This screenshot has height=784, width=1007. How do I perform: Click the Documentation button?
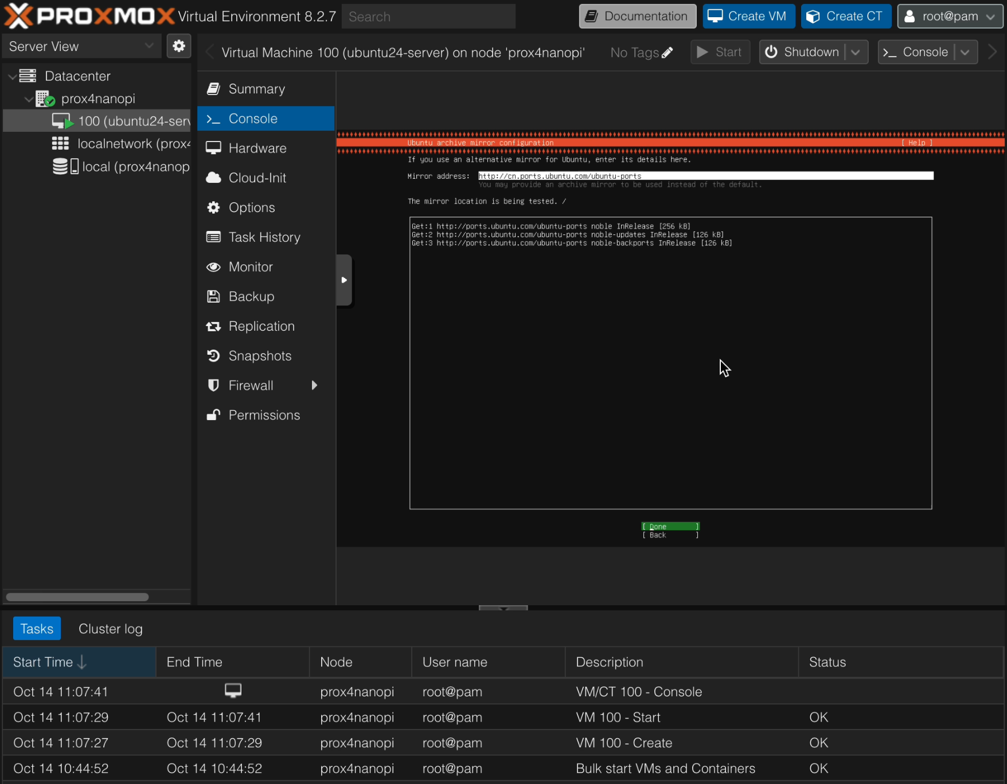(637, 16)
